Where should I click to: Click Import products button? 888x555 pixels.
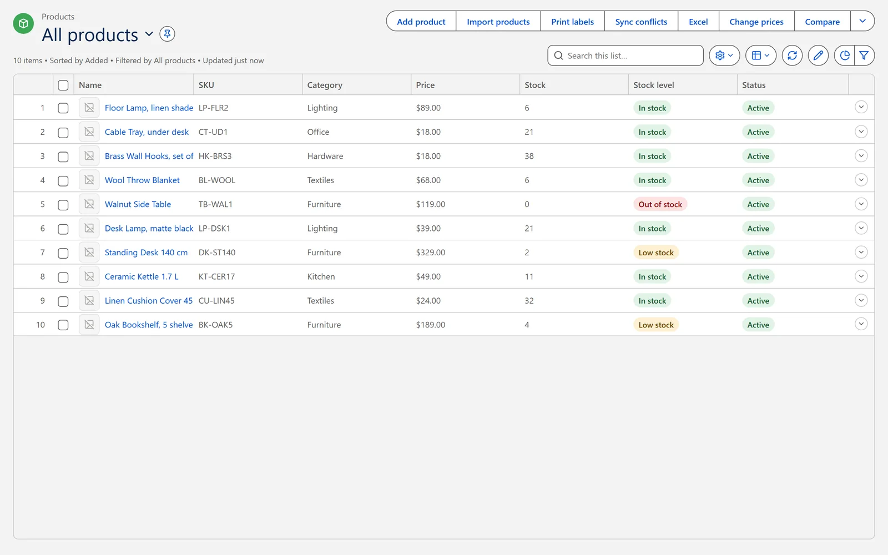point(498,21)
